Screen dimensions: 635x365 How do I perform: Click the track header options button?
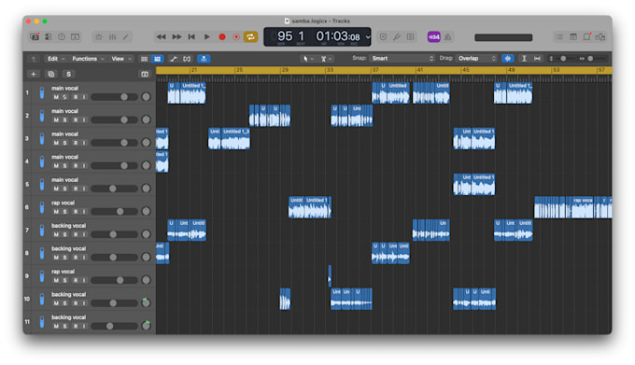tap(145, 74)
